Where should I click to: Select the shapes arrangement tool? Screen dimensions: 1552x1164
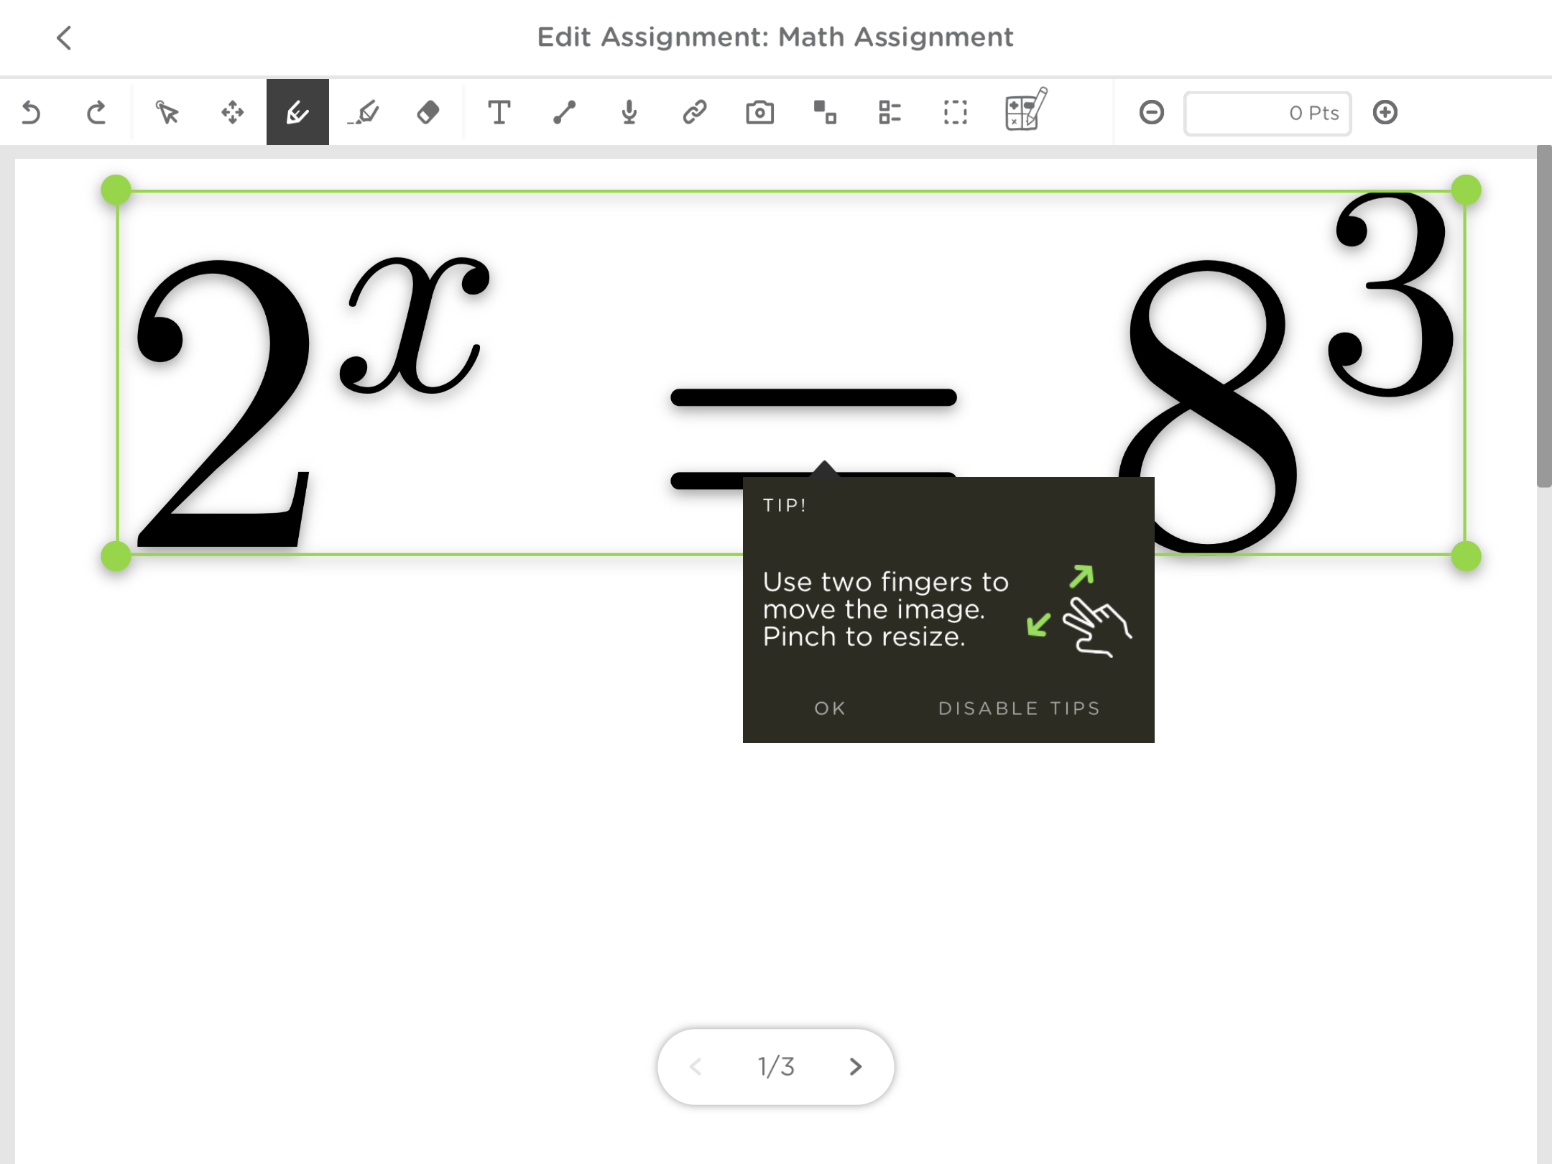823,112
